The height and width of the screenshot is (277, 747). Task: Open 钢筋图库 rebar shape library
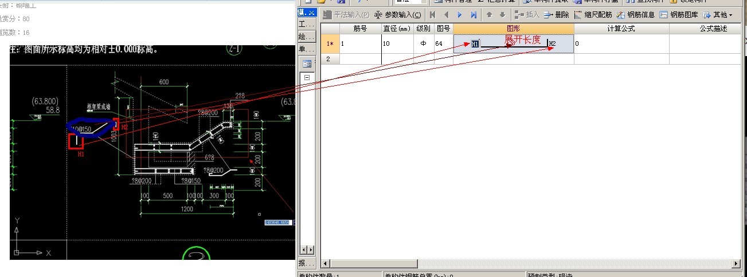coord(679,15)
